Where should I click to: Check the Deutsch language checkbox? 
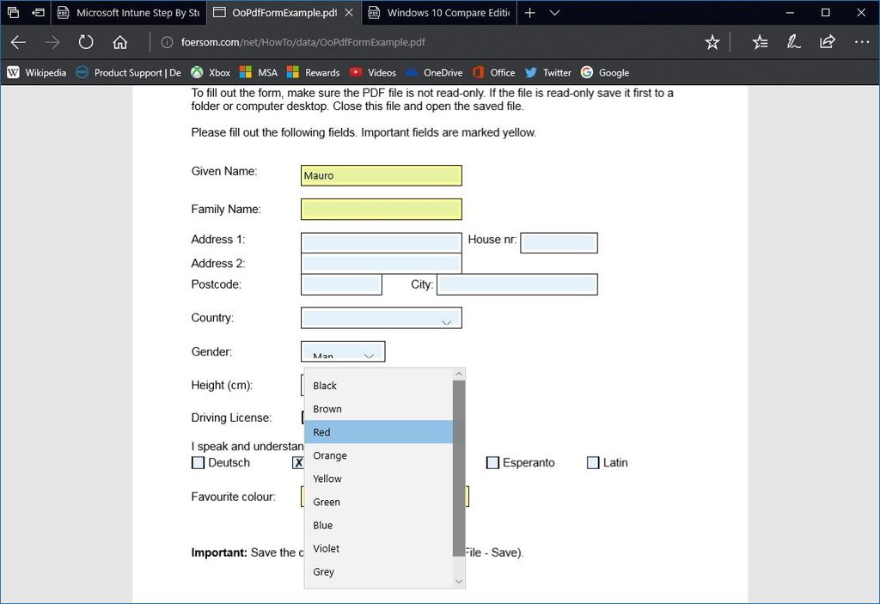coord(198,462)
